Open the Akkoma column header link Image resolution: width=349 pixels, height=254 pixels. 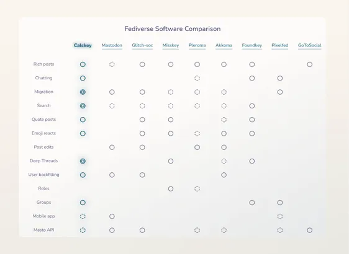click(x=224, y=45)
